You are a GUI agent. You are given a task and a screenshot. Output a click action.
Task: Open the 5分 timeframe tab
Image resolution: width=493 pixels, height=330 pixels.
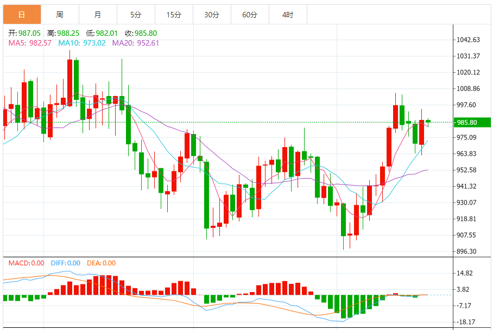tap(136, 15)
